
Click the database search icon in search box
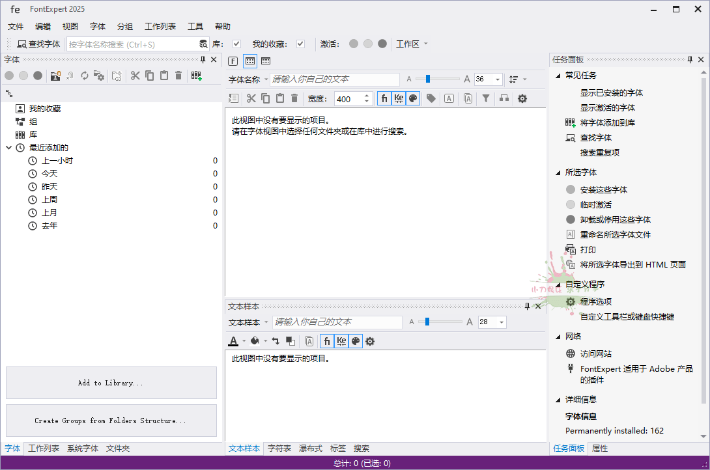(x=203, y=44)
